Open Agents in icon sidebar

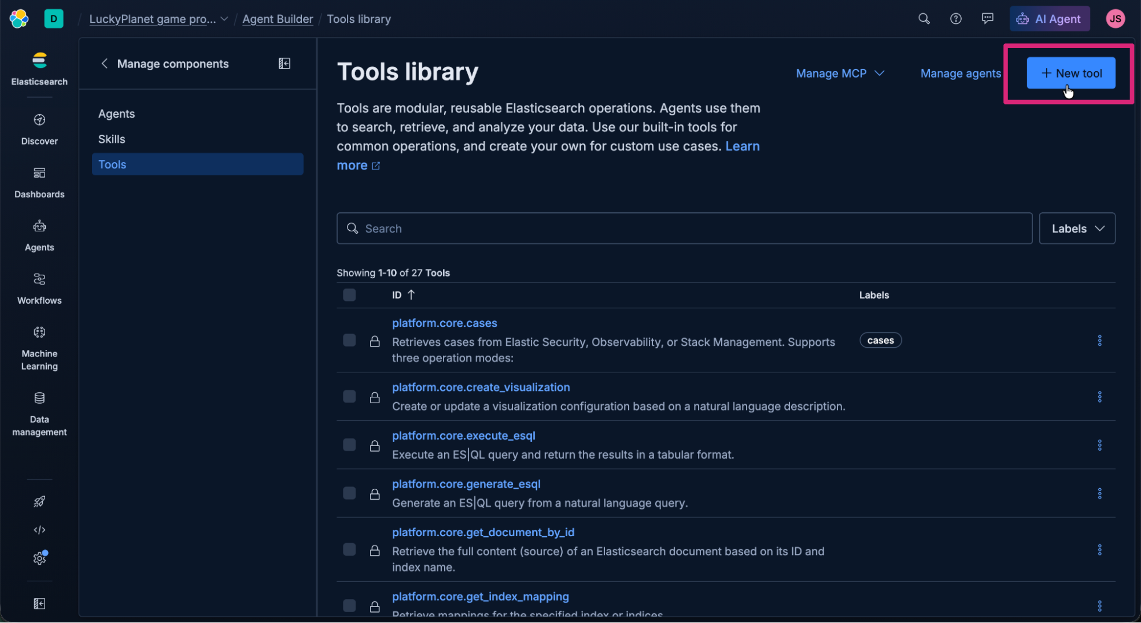point(39,236)
